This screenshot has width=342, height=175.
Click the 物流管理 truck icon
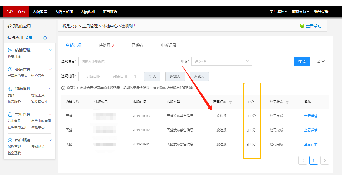point(10,89)
